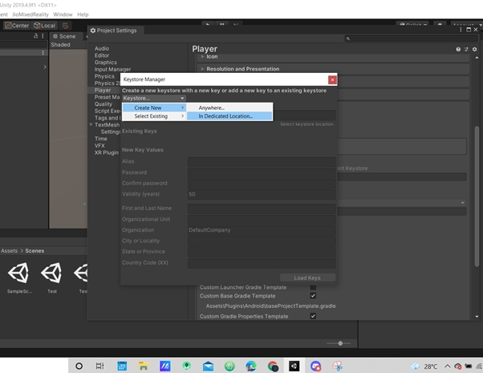Click the Unity icon in the taskbar
The image size is (483, 373).
coord(294,366)
